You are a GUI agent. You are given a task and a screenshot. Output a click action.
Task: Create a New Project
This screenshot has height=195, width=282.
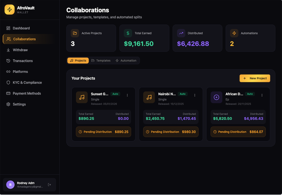[x=255, y=78]
